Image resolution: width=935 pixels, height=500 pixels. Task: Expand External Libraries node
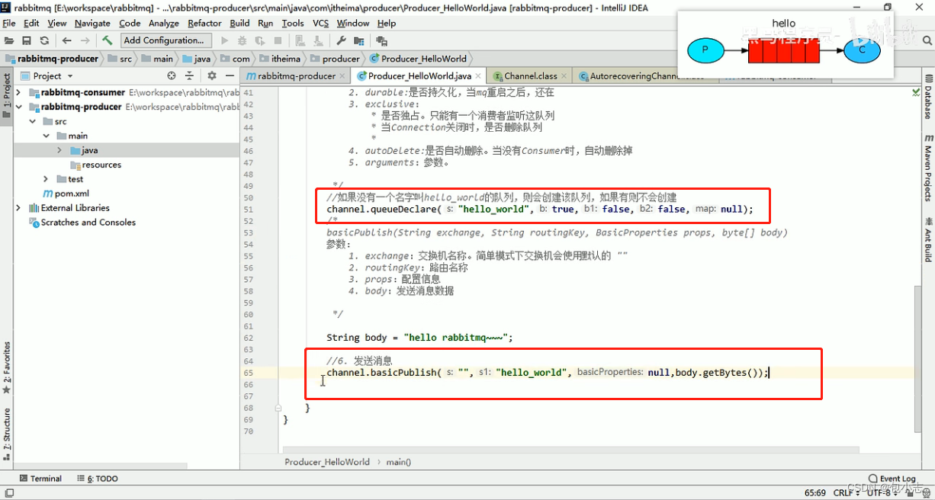coord(18,208)
